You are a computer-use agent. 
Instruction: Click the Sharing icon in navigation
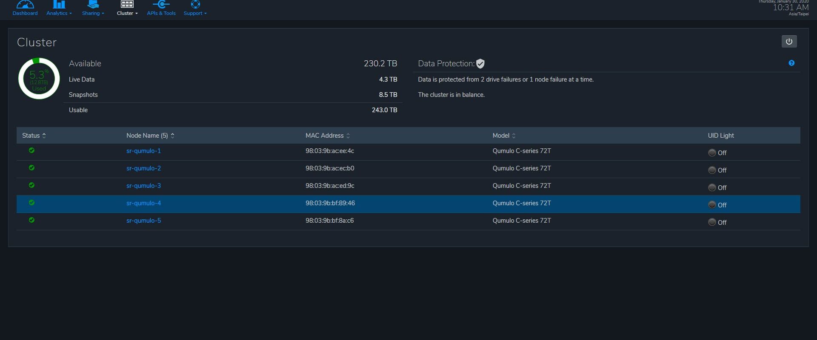click(x=93, y=4)
